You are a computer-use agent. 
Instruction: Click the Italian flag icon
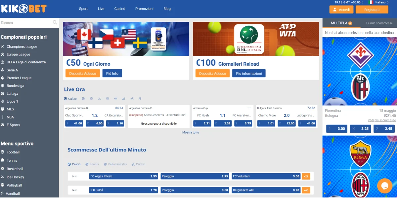(x=371, y=2)
